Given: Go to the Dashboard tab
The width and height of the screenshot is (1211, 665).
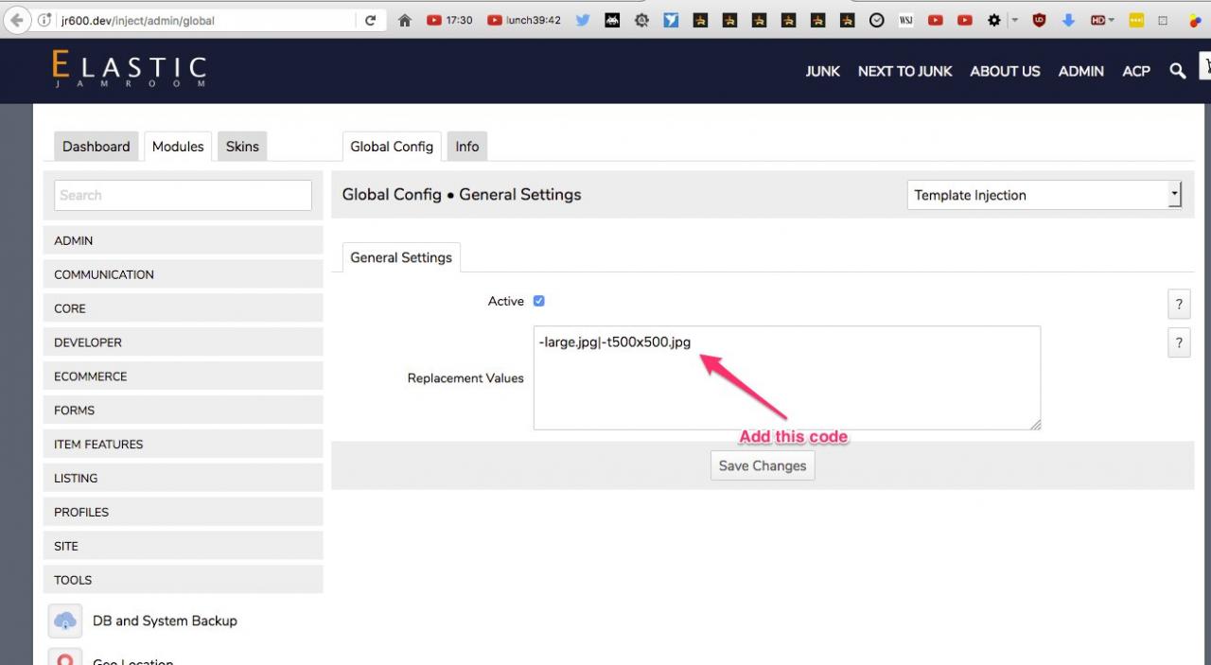Looking at the screenshot, I should [96, 147].
